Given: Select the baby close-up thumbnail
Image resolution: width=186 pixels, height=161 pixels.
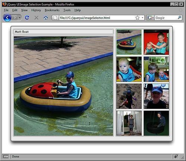Looking at the screenshot, I should [x=129, y=69].
